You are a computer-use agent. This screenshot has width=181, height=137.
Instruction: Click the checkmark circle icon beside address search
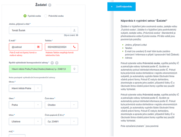click(x=57, y=63)
